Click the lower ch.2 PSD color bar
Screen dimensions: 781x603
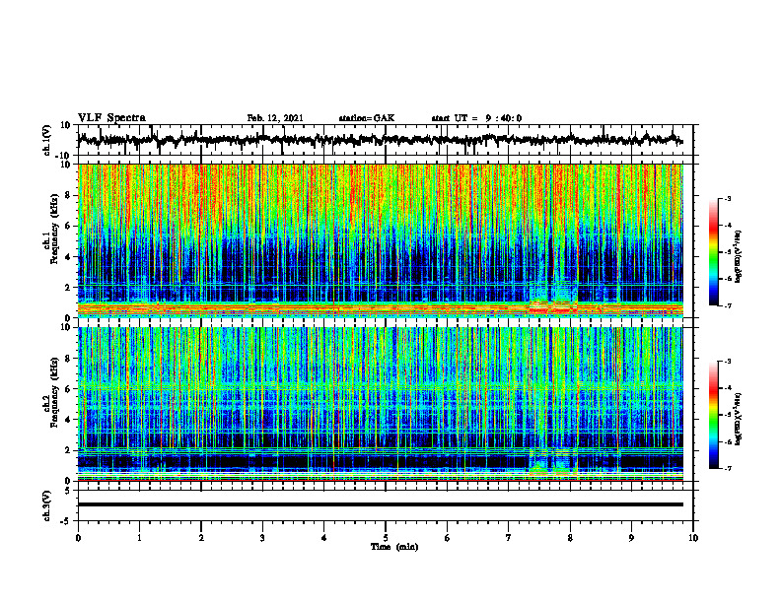pyautogui.click(x=714, y=415)
